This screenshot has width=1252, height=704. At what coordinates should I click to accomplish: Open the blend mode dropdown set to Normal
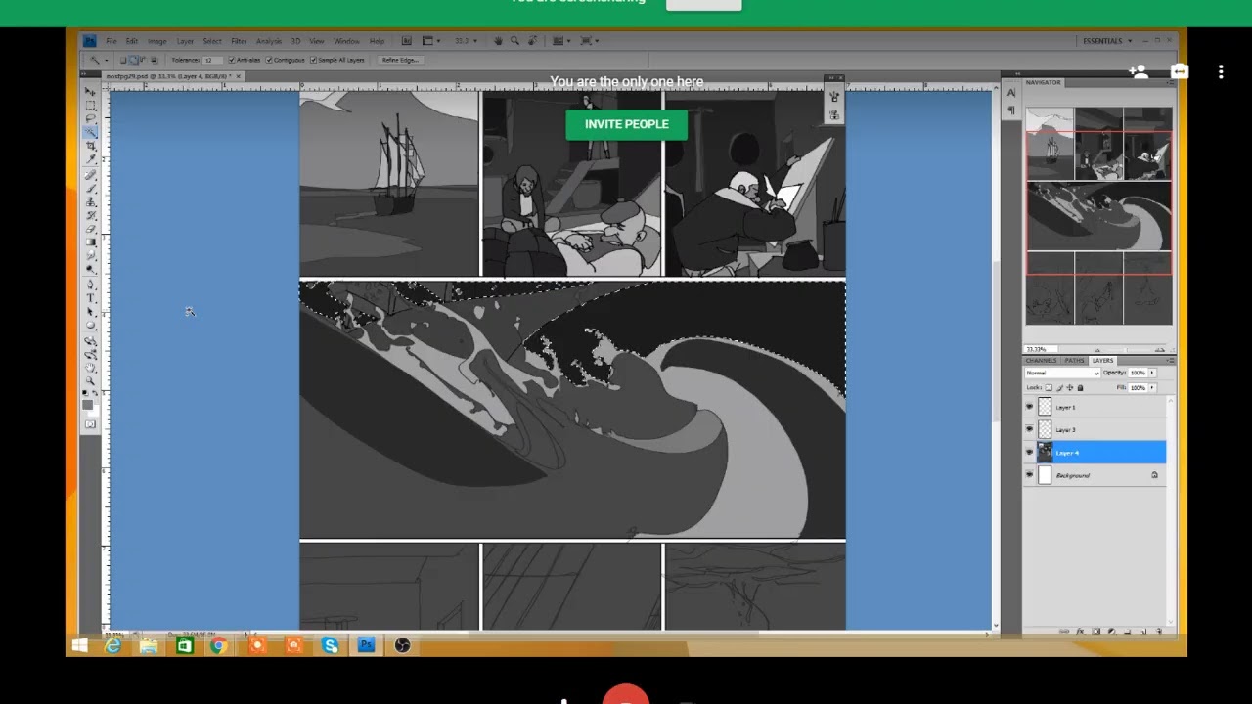pyautogui.click(x=1062, y=374)
